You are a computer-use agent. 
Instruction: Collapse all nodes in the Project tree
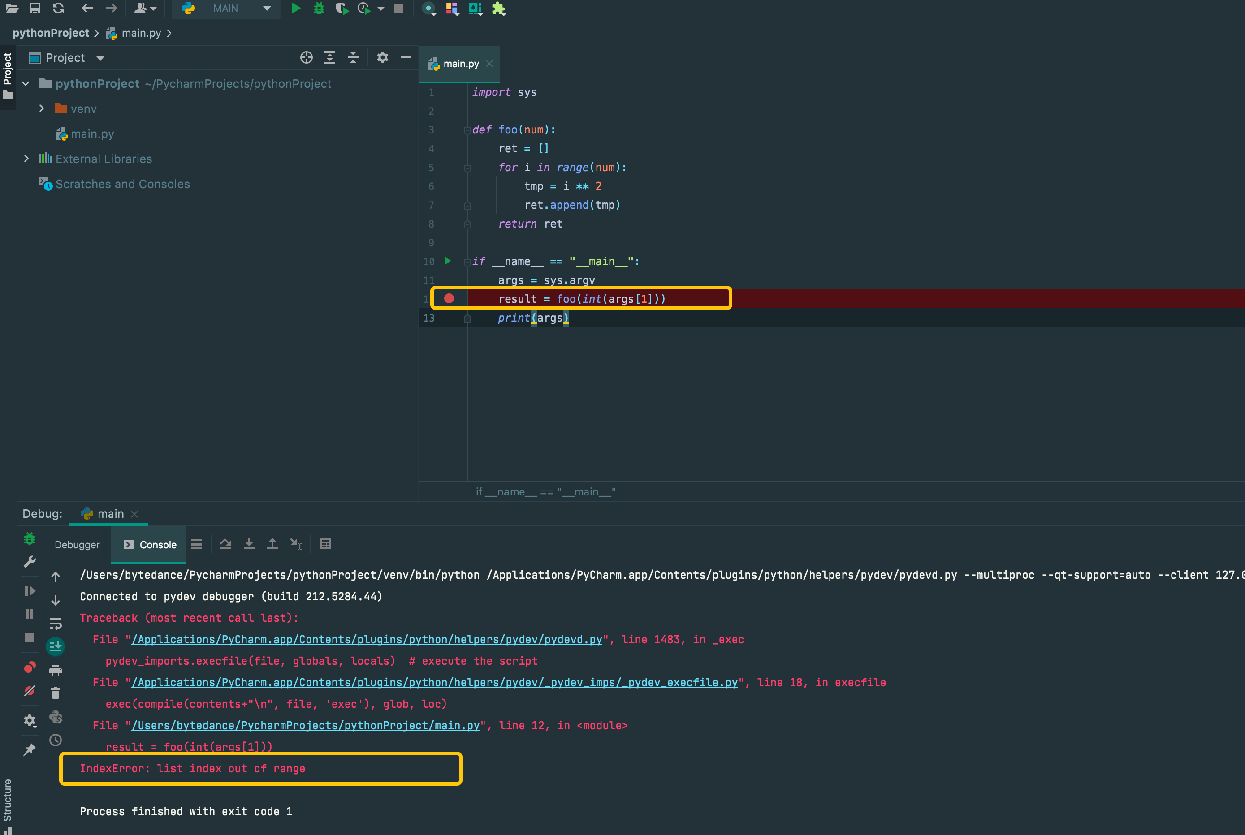(x=353, y=57)
